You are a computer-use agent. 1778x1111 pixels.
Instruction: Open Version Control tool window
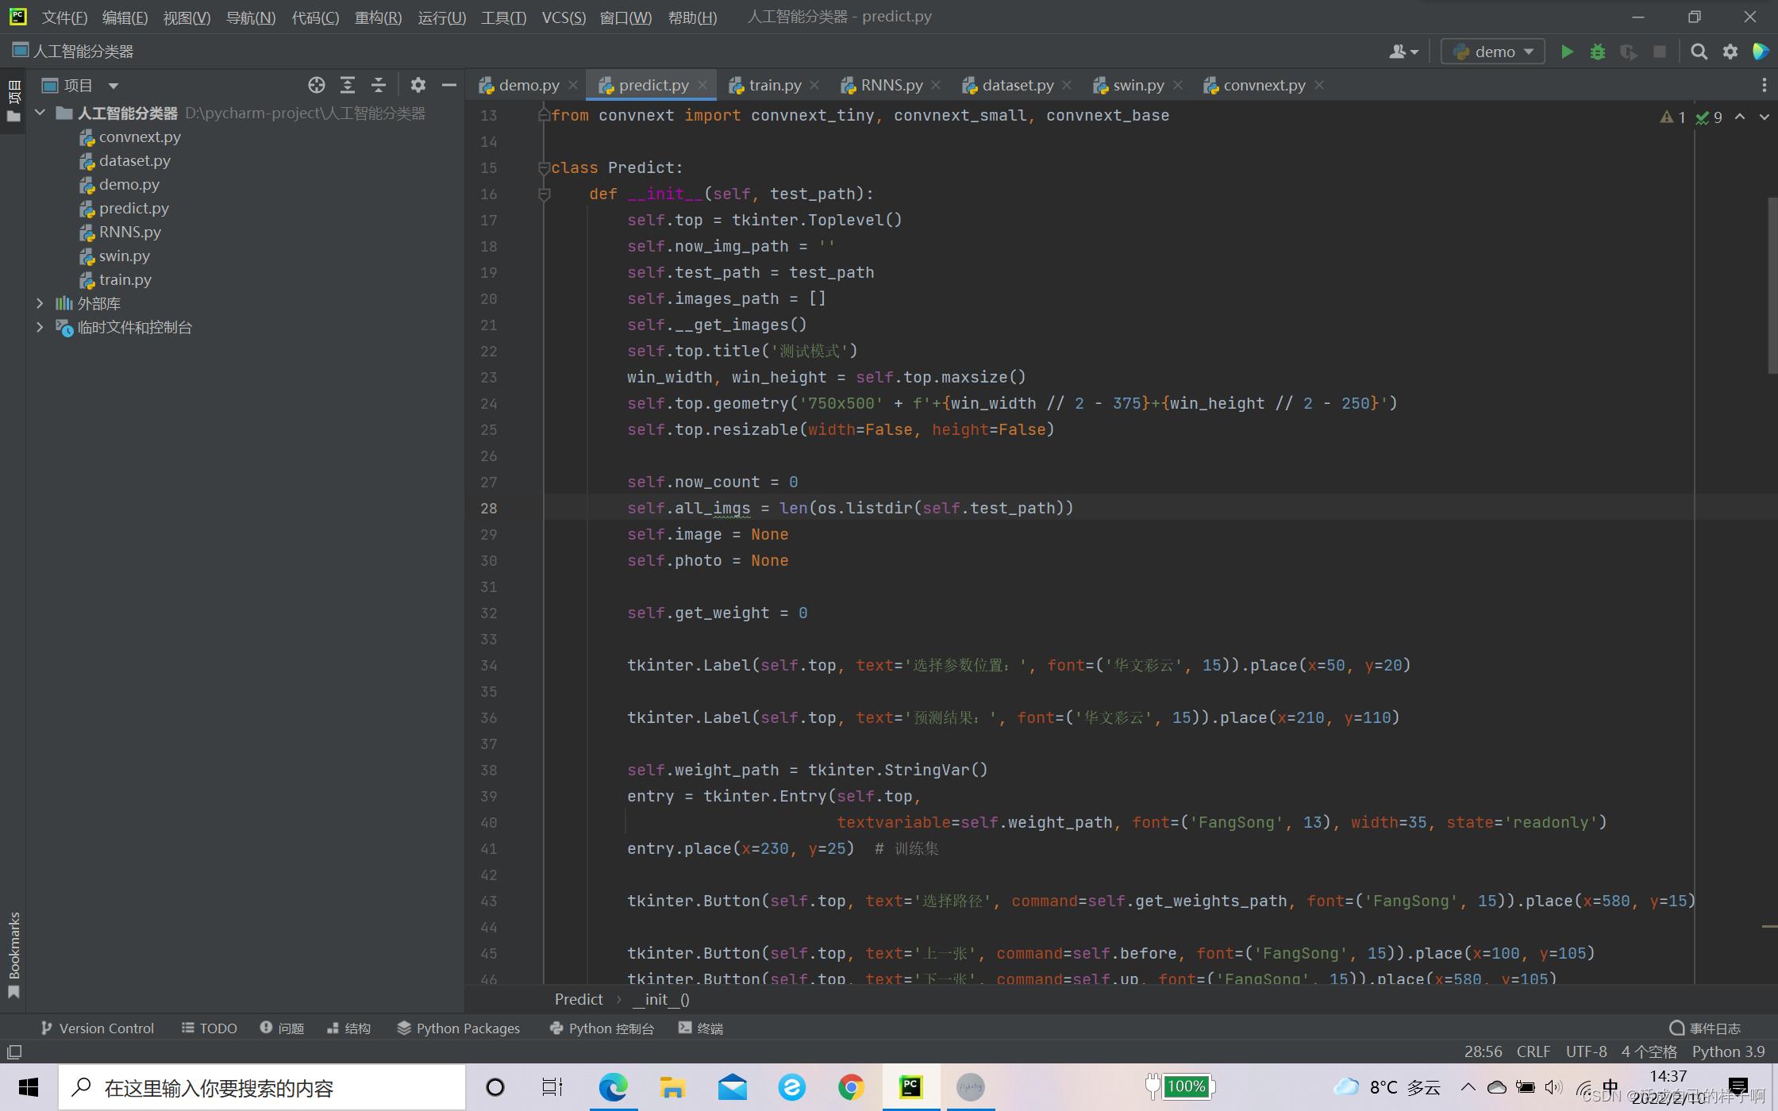(97, 1028)
